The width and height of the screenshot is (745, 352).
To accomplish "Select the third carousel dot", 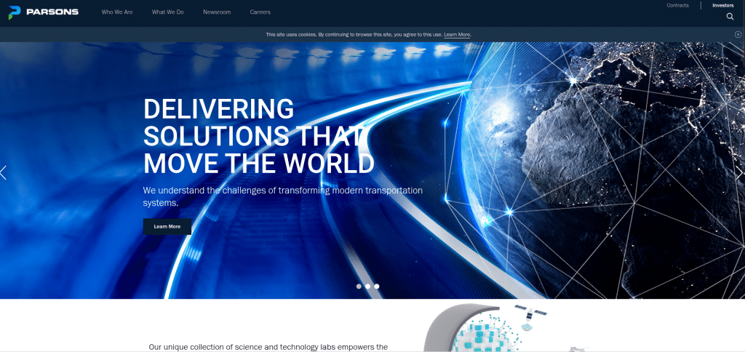I will (377, 287).
